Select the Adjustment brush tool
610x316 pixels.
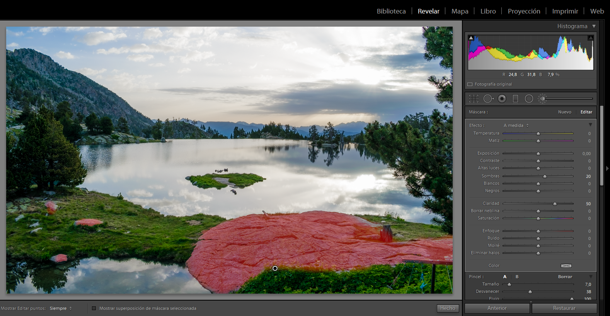point(542,99)
